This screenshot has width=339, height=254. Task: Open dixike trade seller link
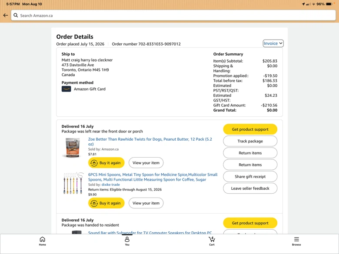point(110,185)
